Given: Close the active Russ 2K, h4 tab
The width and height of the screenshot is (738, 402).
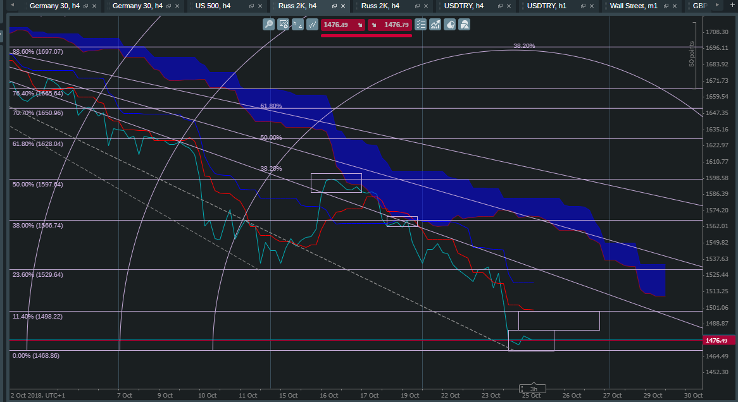Looking at the screenshot, I should (342, 6).
